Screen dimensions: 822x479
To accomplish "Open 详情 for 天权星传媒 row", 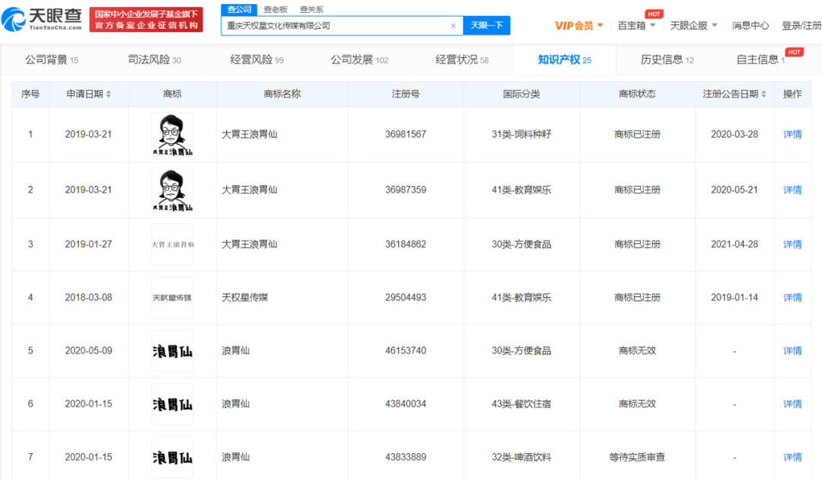I will coord(792,298).
